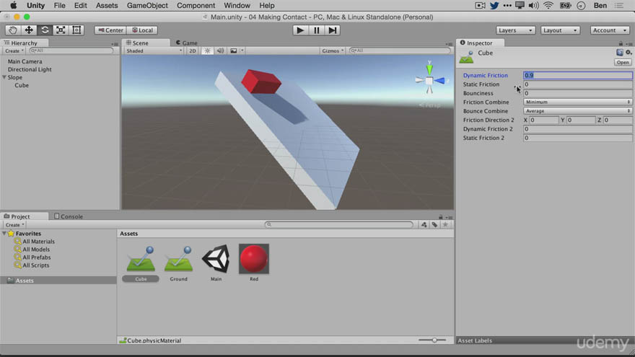Open the Gizmos dropdown

[333, 50]
